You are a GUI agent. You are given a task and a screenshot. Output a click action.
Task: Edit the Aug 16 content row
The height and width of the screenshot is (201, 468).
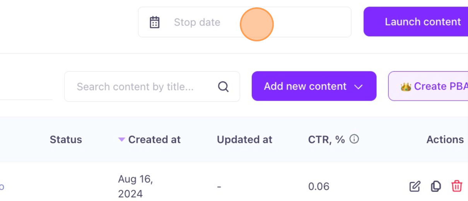pos(415,186)
